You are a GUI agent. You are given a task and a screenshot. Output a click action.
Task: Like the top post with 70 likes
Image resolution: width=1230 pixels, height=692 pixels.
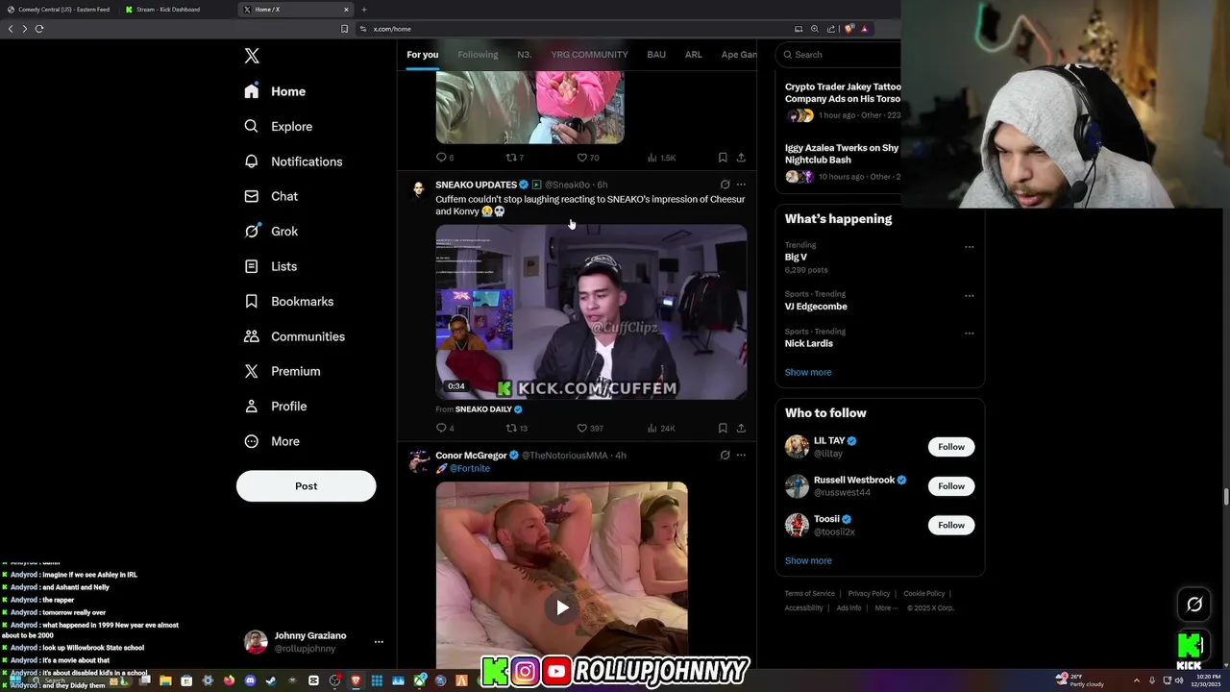(587, 158)
